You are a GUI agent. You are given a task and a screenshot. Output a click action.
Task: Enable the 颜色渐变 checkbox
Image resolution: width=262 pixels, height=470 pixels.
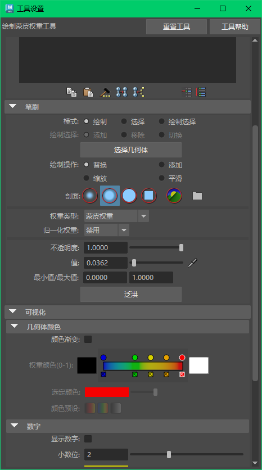[88, 340]
